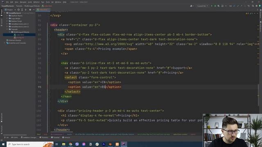
Task: Click the Windows search box
Action: [30, 144]
